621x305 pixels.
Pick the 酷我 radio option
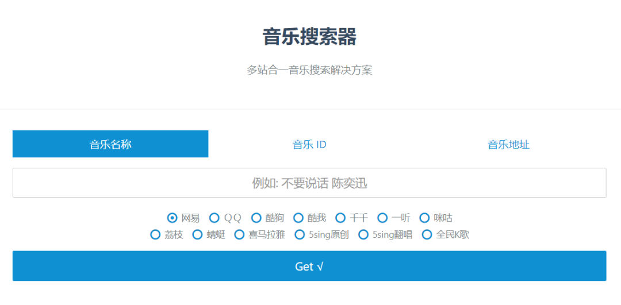(298, 218)
